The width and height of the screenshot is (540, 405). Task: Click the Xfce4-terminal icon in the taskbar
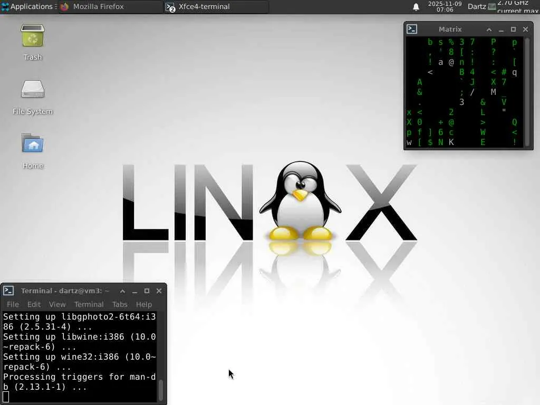tap(170, 7)
